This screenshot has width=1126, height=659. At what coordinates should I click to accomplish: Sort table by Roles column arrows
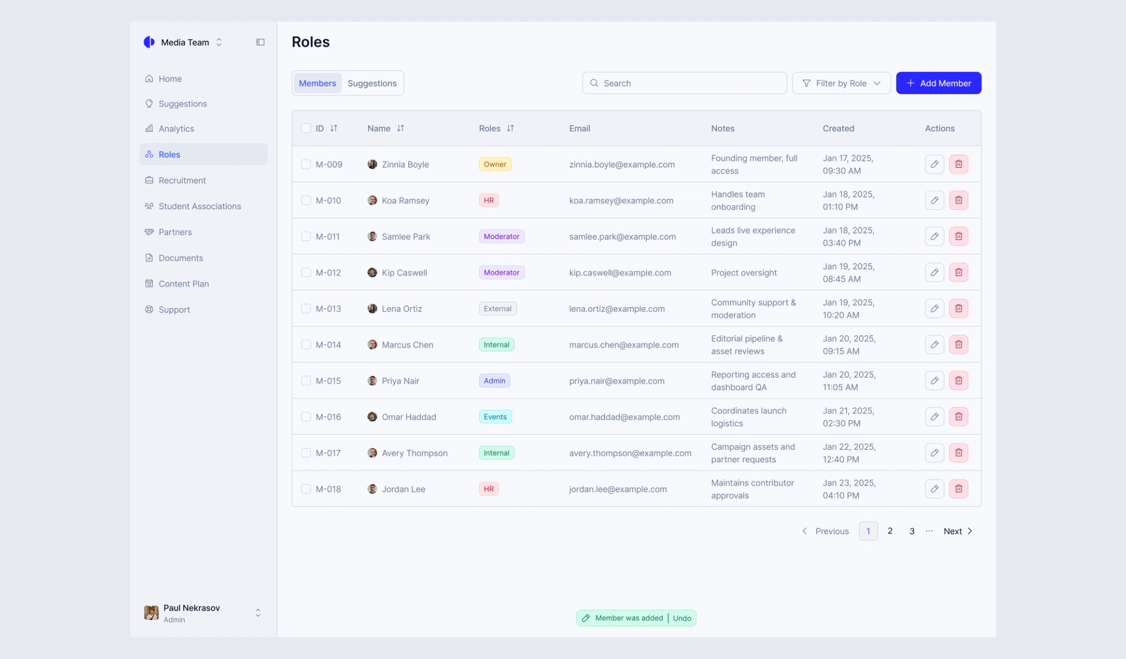pyautogui.click(x=510, y=128)
